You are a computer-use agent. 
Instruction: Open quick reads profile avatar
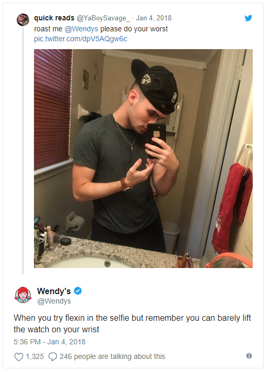23,19
